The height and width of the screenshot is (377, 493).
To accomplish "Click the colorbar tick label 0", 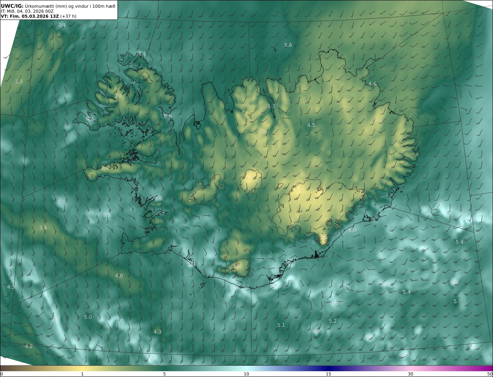I will [2, 374].
